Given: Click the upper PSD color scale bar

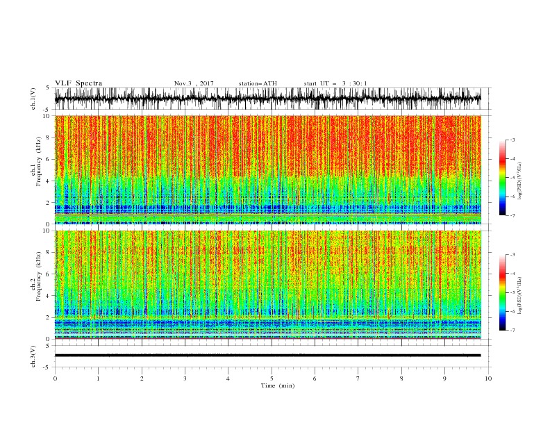Looking at the screenshot, I should 502,178.
